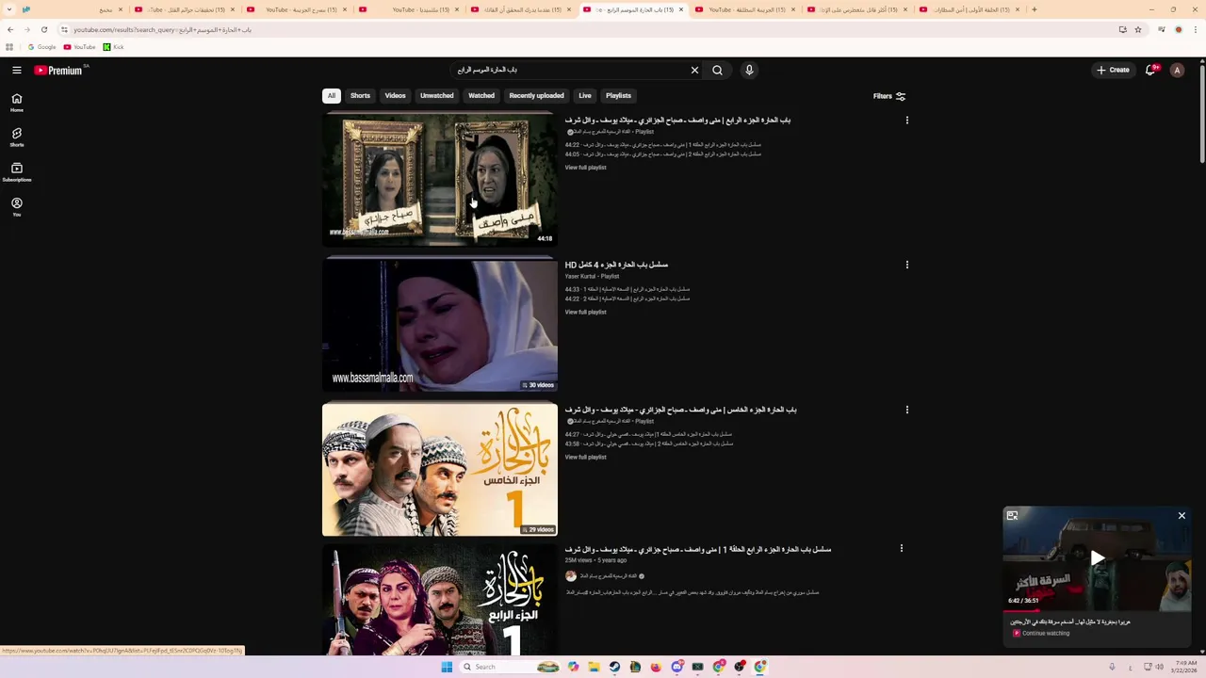Open the notifications bell

click(x=1150, y=70)
